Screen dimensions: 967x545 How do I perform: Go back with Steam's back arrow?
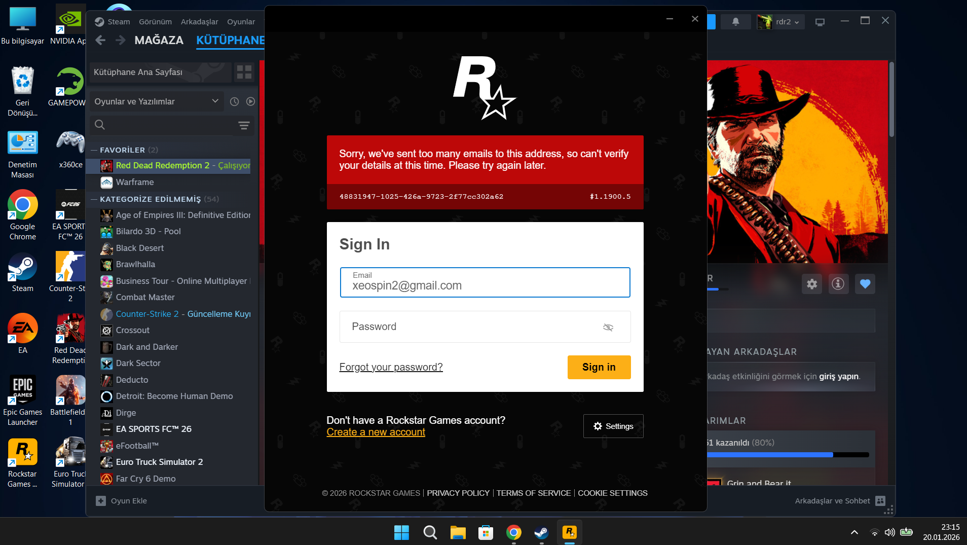pos(100,40)
